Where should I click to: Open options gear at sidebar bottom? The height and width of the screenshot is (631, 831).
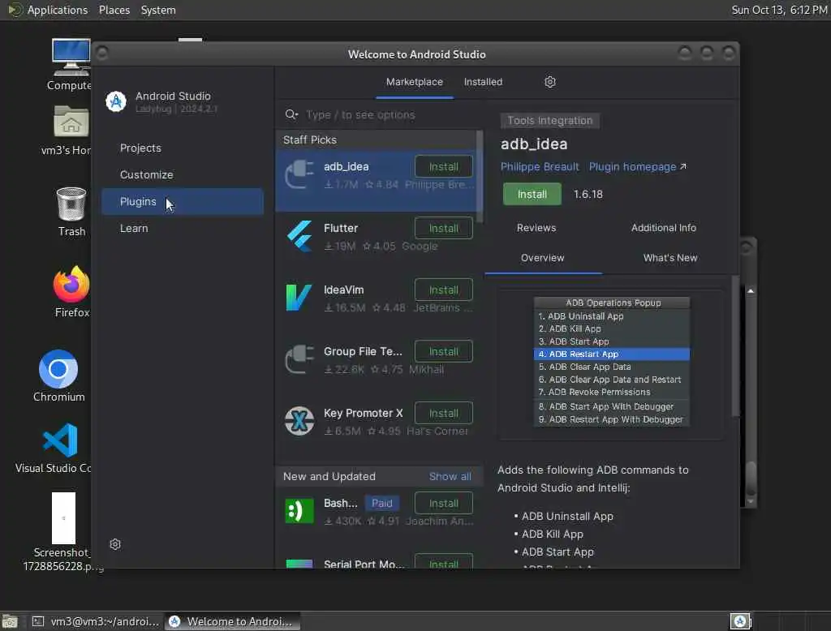[115, 544]
